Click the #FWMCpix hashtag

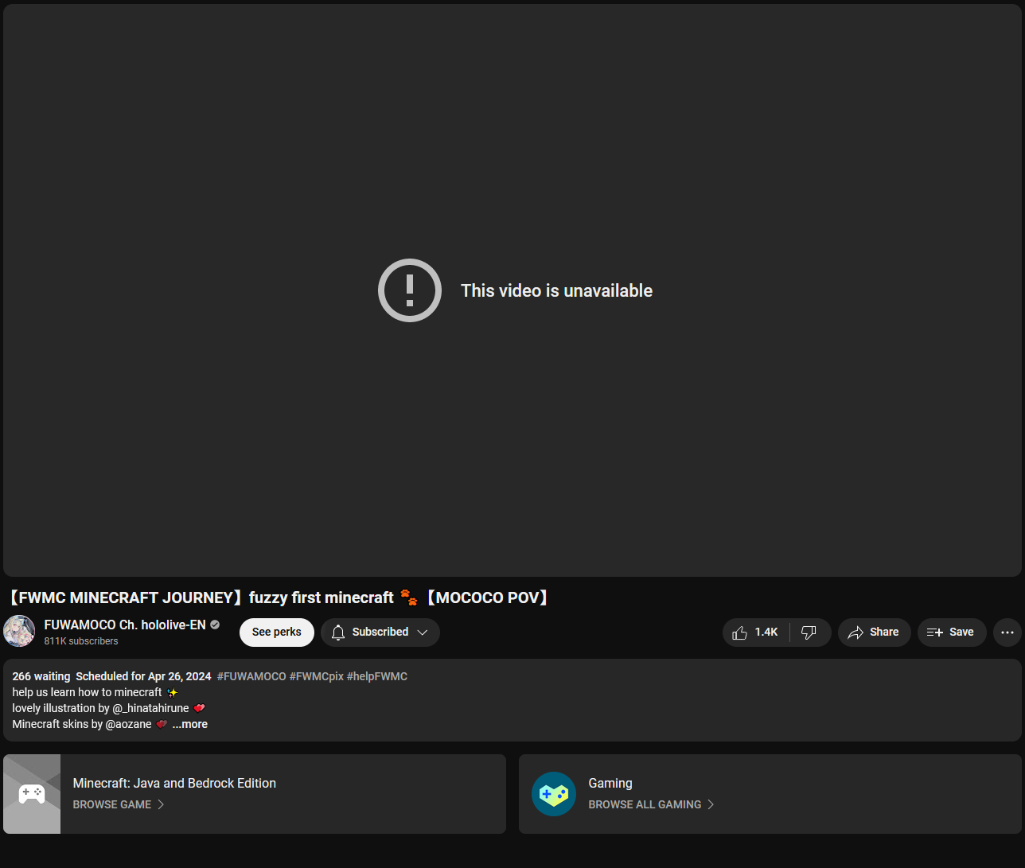(317, 676)
